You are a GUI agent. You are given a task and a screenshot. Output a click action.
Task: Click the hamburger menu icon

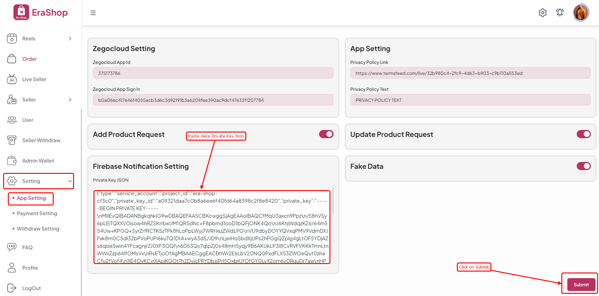(x=93, y=13)
